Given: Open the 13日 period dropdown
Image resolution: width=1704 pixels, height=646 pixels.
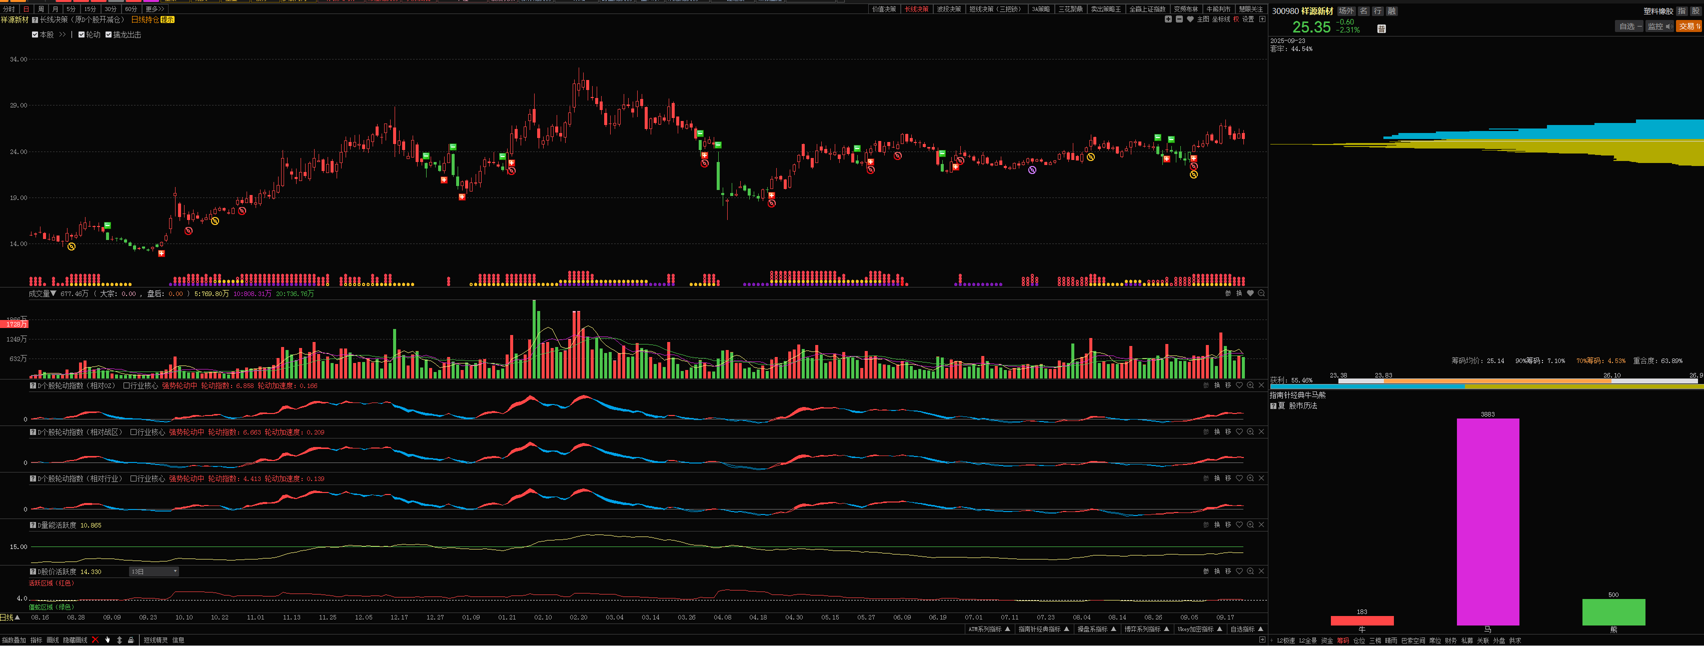Looking at the screenshot, I should point(154,571).
